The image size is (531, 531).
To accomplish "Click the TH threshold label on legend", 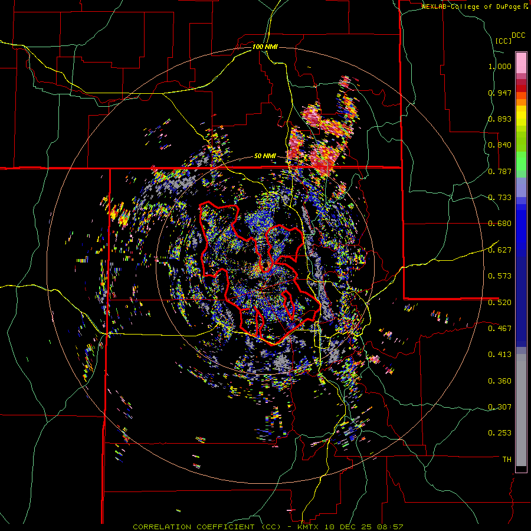I will coord(507,460).
